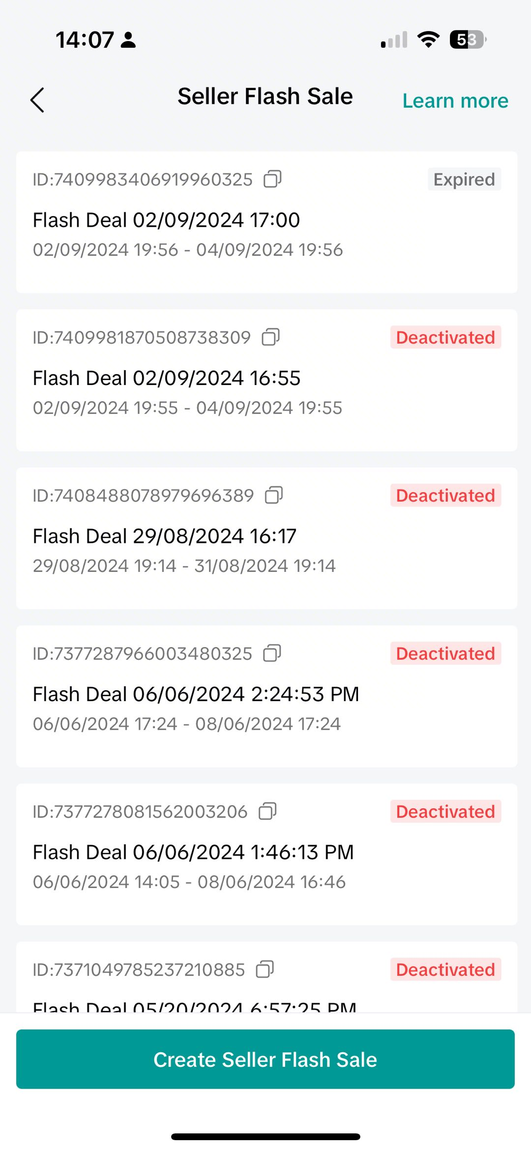Open the Learn more link
Image resolution: width=531 pixels, height=1151 pixels.
(455, 101)
